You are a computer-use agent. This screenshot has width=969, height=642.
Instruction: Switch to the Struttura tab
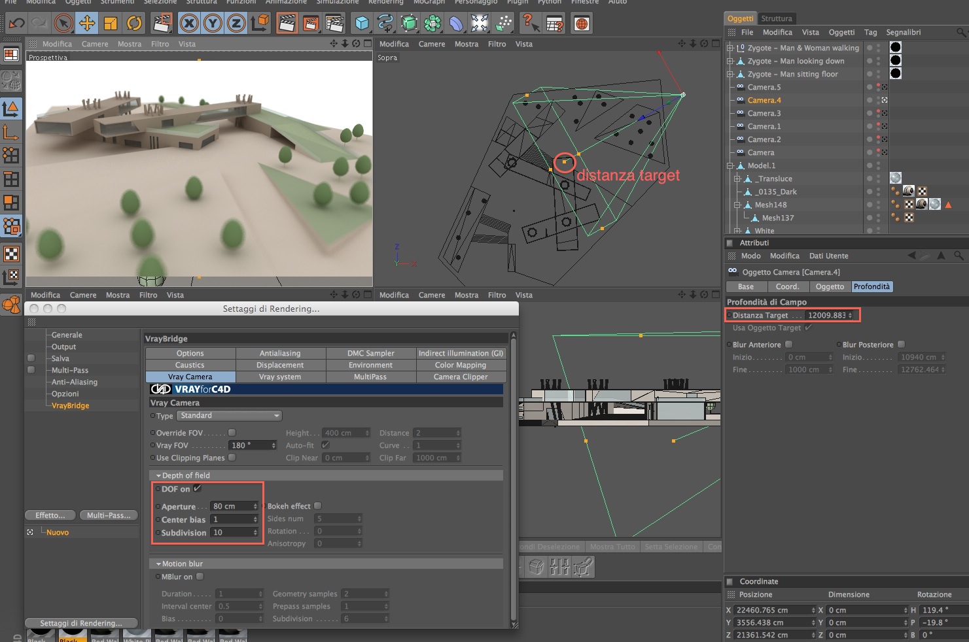777,18
